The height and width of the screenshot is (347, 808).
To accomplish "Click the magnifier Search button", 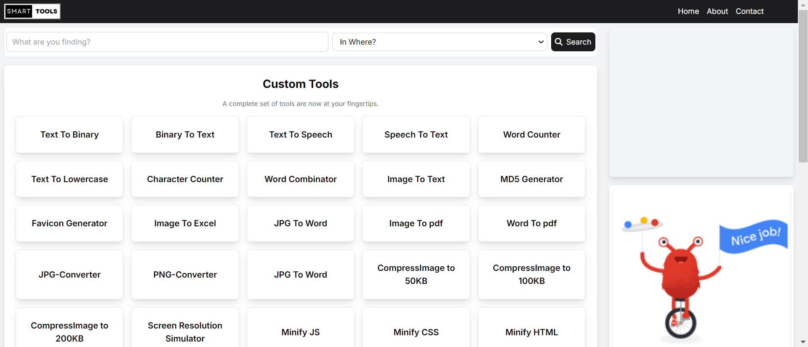I will [x=573, y=42].
